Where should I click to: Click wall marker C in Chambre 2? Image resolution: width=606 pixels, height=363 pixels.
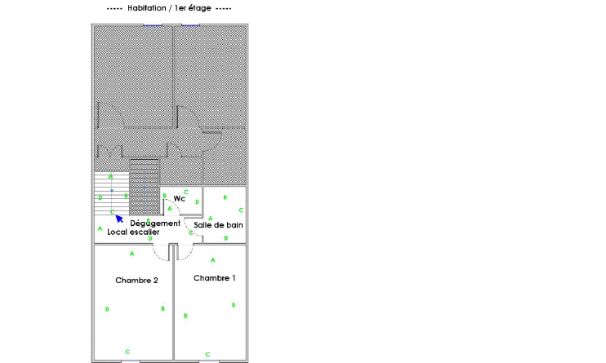(127, 352)
